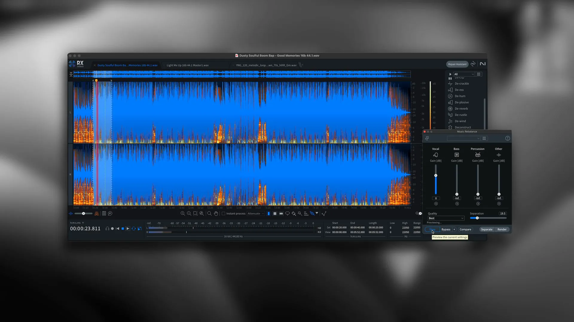The image size is (574, 322).
Task: Click the Find Similar Event tool icon
Action: [x=324, y=213]
